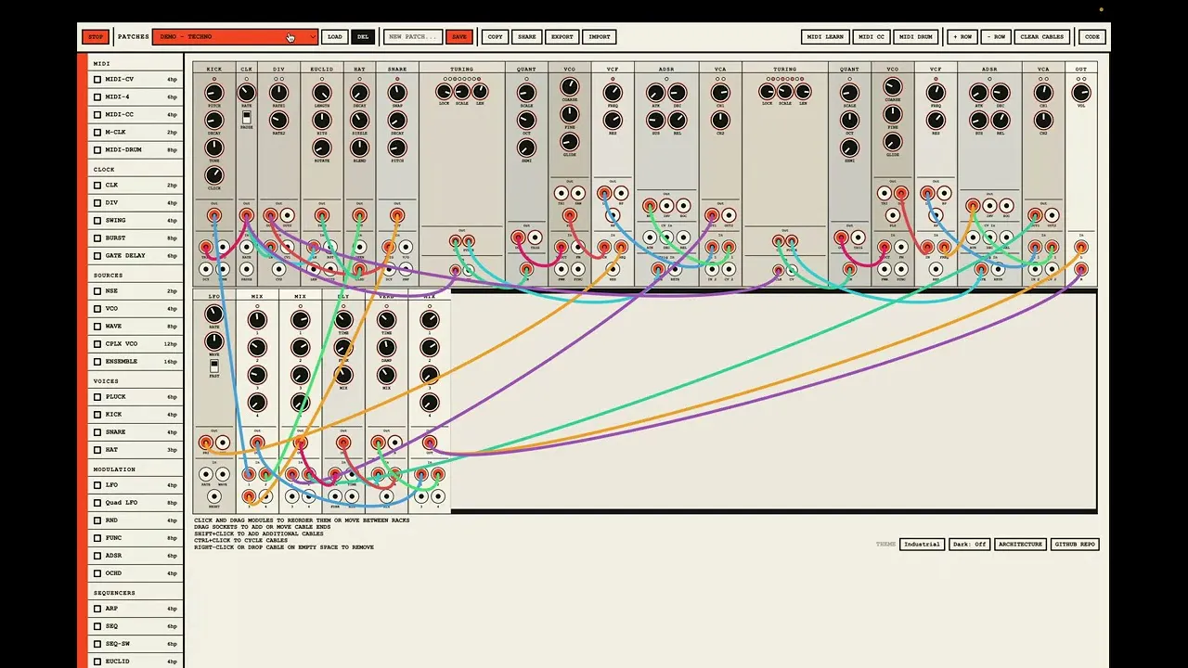Check the GATE DELAY module checkbox
The height and width of the screenshot is (668, 1188).
coord(97,256)
